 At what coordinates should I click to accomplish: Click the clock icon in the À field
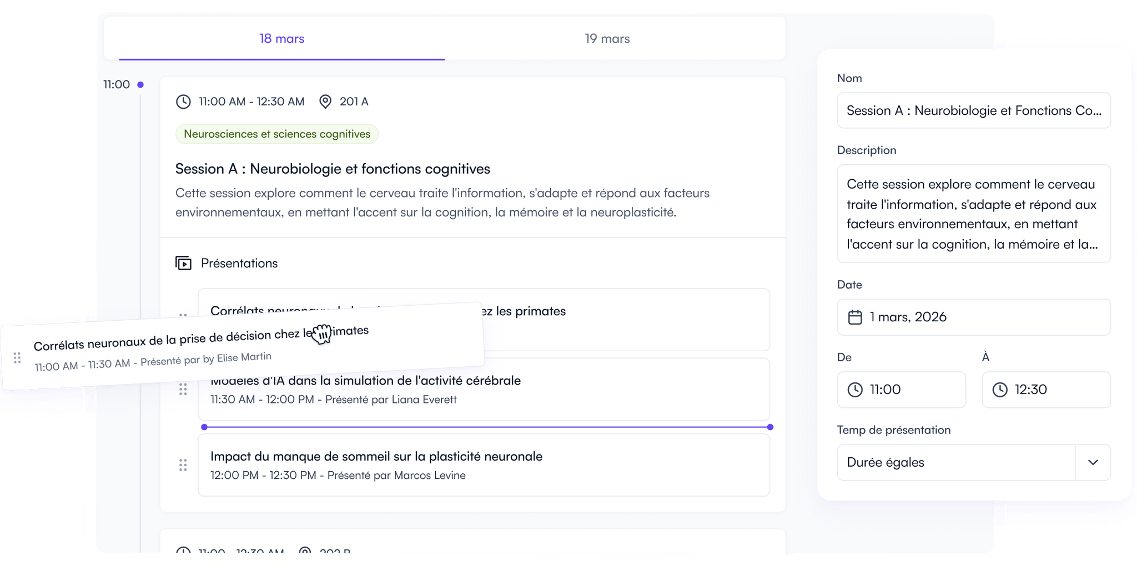[1001, 390]
